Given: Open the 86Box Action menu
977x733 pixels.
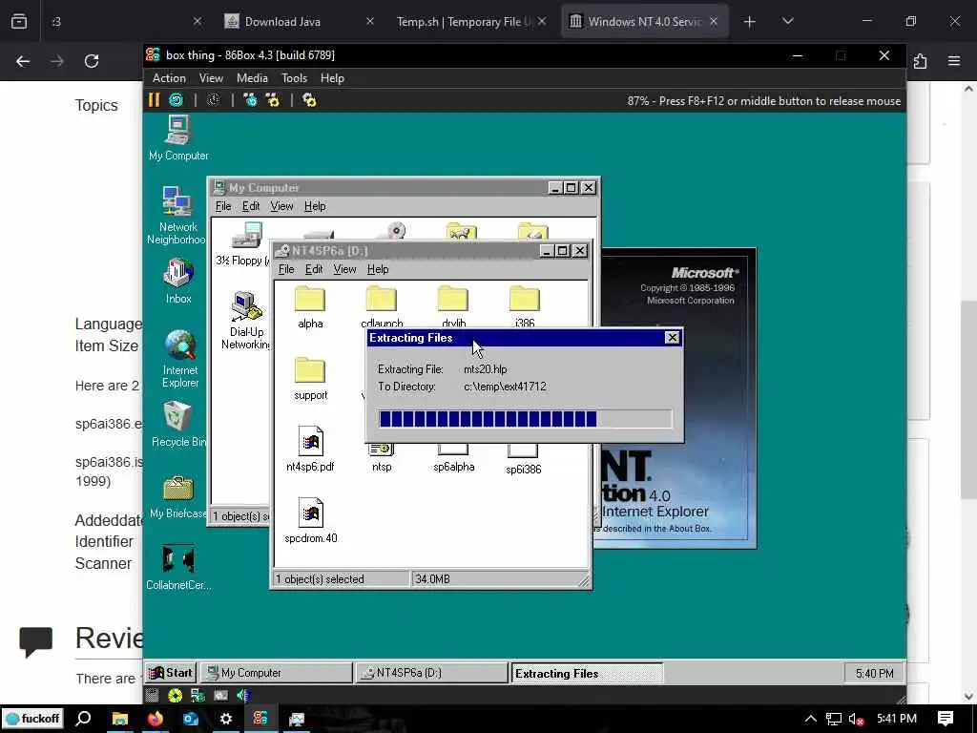Looking at the screenshot, I should 169,78.
